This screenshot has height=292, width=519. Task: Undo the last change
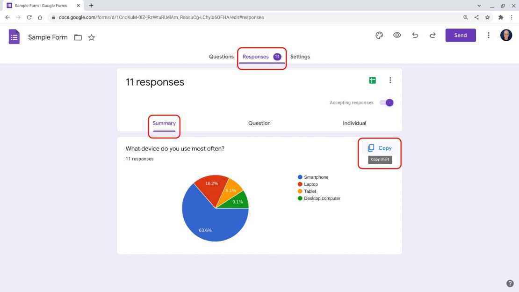coord(415,35)
